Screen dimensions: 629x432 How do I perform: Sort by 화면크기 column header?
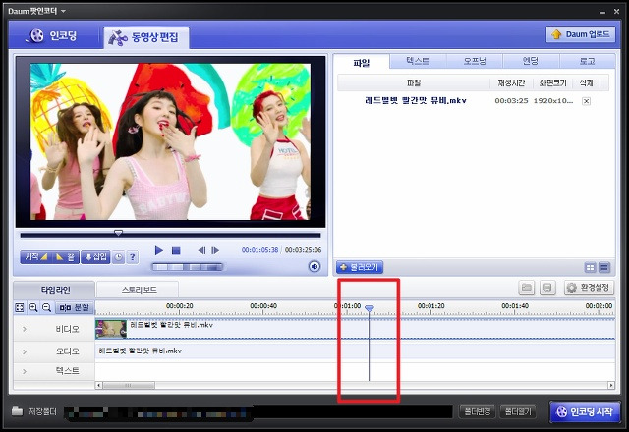pos(552,82)
